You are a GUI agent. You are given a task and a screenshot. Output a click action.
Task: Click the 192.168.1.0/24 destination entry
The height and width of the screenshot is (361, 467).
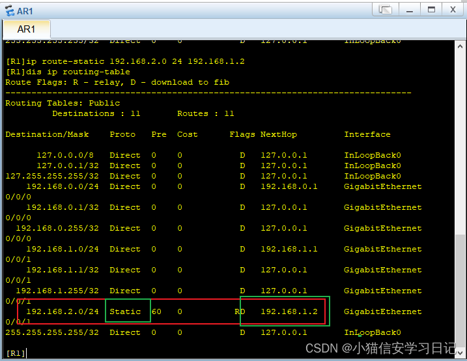pos(63,249)
